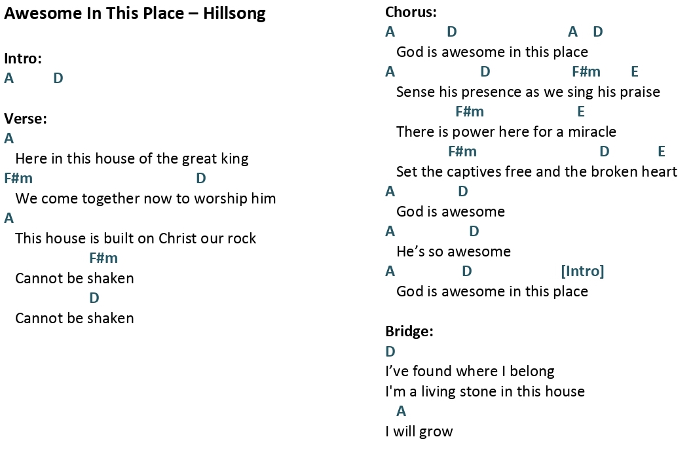The height and width of the screenshot is (456, 693).
Task: Click lyric Set the captives free and the broken heart
Action: 536,171
